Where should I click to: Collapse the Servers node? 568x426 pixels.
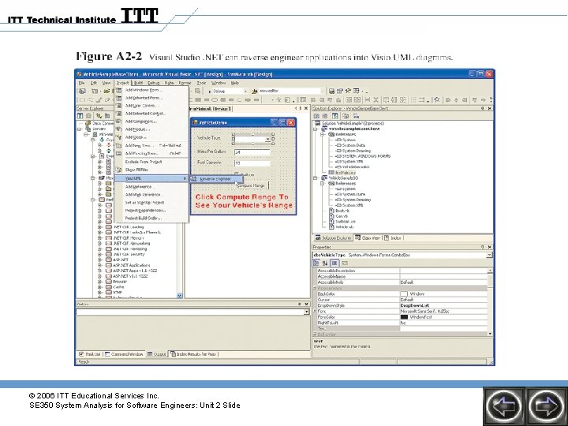point(80,129)
